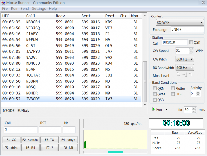This screenshot has height=156, width=207.
Task: Open the Help menu
Action: [x=53, y=9]
